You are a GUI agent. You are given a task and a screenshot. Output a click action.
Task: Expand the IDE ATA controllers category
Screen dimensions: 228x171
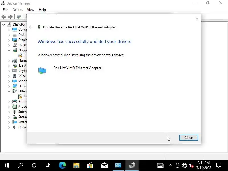pos(9,66)
